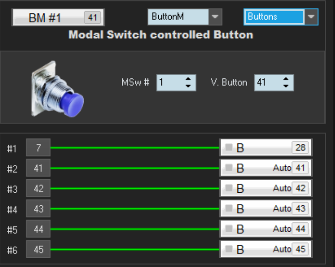Click the B Auto 45 output button
Image resolution: width=335 pixels, height=267 pixels.
(x=265, y=249)
